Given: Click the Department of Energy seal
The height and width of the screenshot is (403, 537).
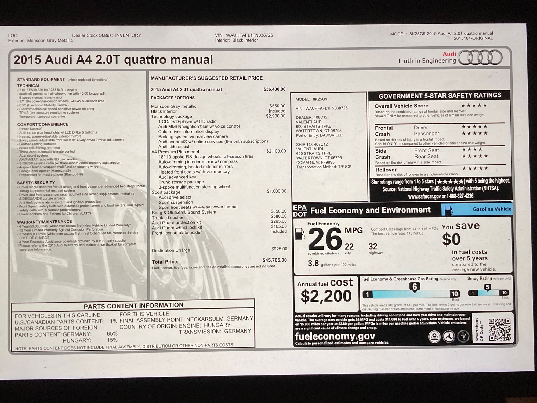Looking at the screenshot, I should click(463, 337).
